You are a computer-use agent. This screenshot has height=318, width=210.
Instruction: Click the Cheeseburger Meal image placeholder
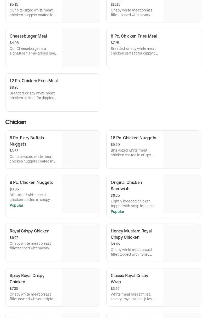click(81, 48)
